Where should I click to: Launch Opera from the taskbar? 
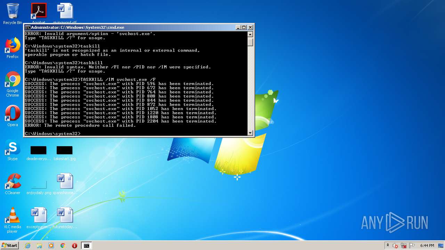[x=74, y=245]
